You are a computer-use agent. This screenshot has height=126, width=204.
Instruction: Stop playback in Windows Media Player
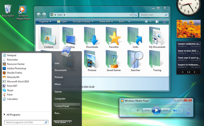tap(137, 110)
